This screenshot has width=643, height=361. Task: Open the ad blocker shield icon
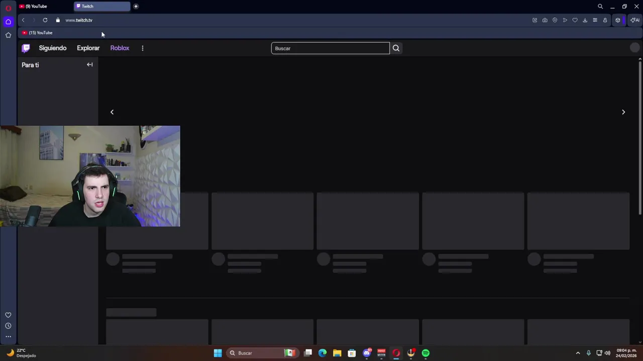coord(555,20)
